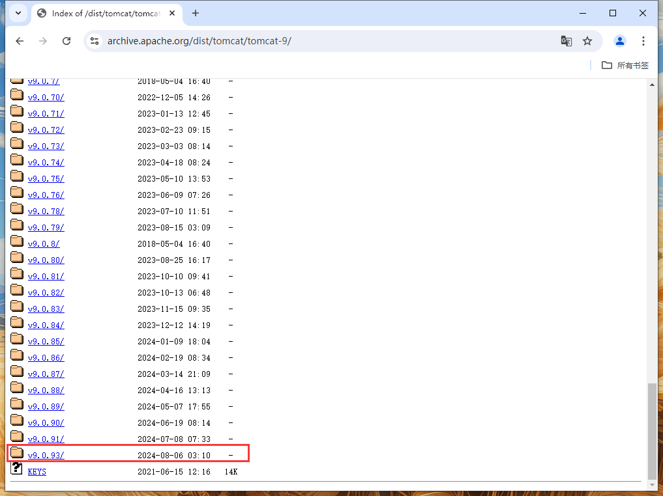Open the v9.0.79/ directory link

[x=46, y=228]
